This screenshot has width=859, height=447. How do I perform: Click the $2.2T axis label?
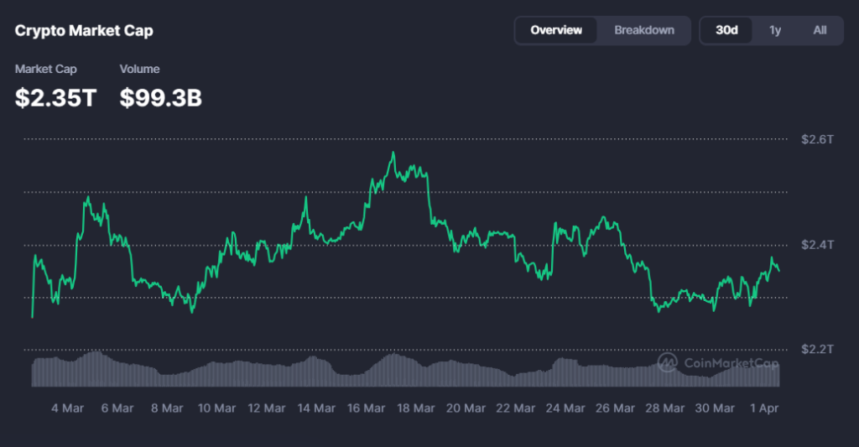coord(817,349)
